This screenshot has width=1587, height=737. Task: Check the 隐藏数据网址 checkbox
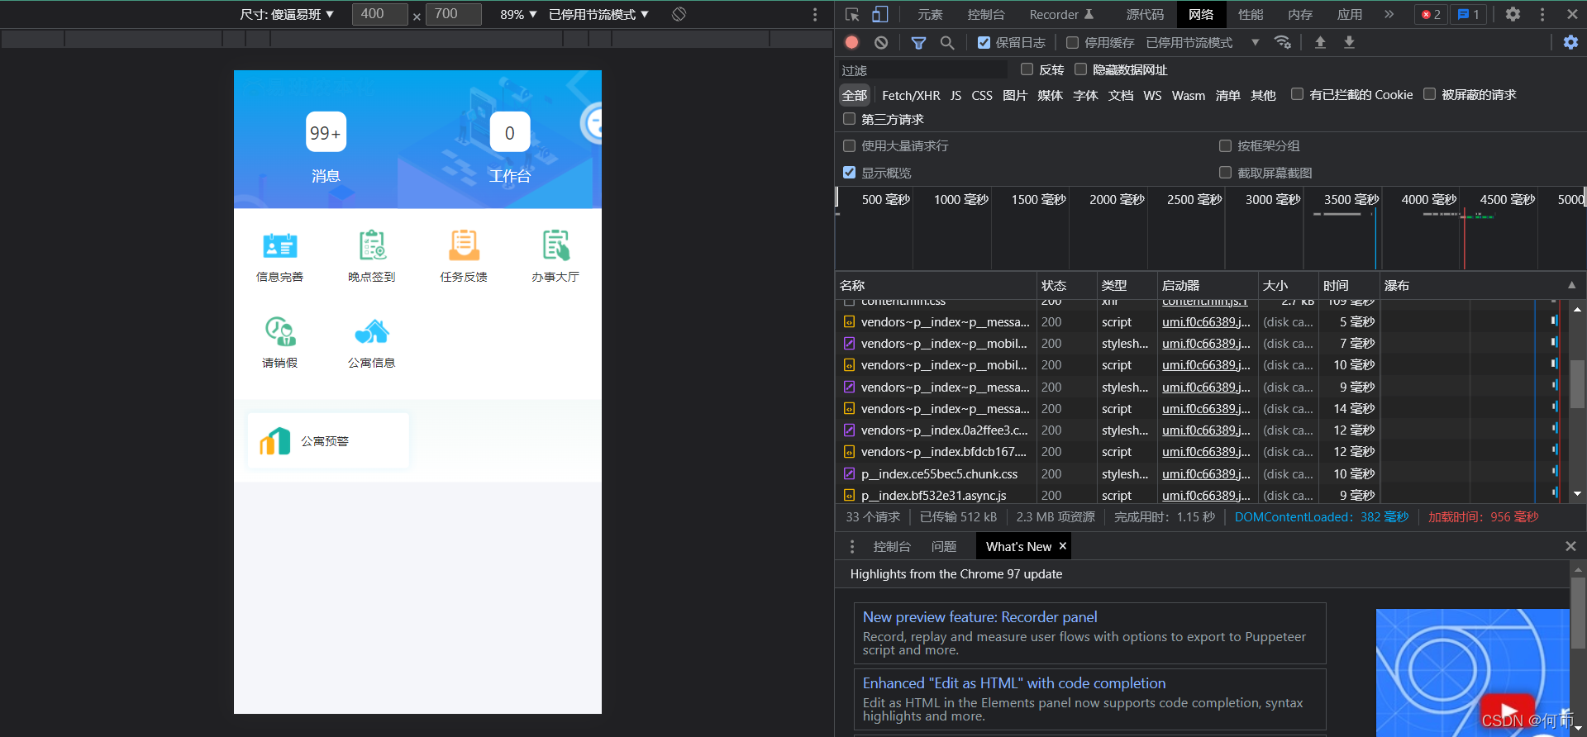pyautogui.click(x=1080, y=69)
